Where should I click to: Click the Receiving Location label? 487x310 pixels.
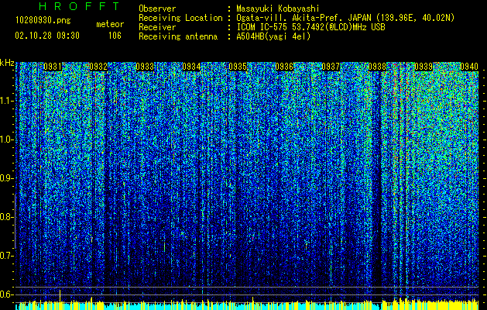click(180, 19)
